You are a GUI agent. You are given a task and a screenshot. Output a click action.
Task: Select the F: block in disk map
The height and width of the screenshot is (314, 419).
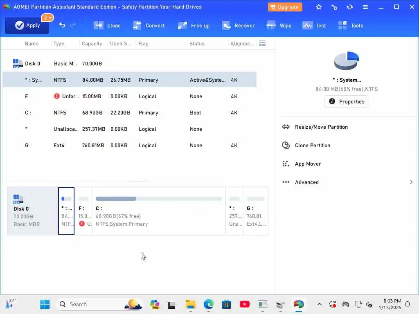click(x=83, y=211)
